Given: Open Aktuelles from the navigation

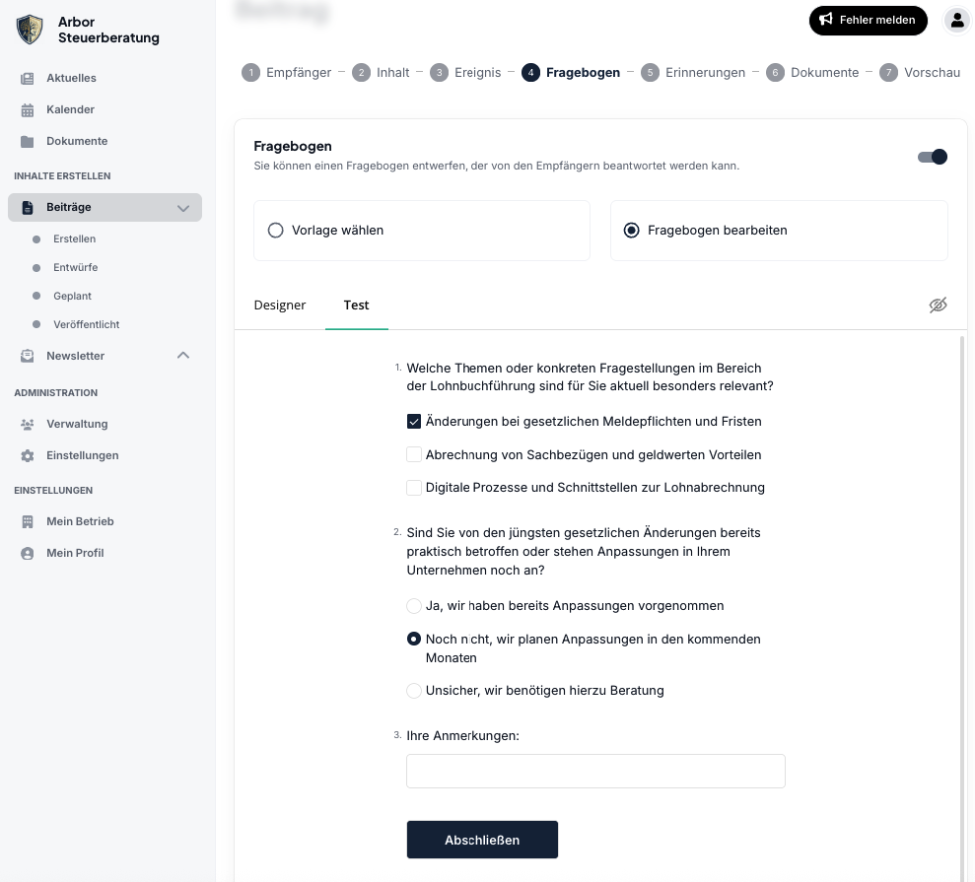Looking at the screenshot, I should click(71, 78).
